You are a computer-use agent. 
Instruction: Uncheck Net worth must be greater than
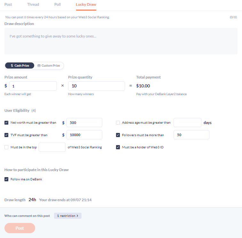point(6,123)
